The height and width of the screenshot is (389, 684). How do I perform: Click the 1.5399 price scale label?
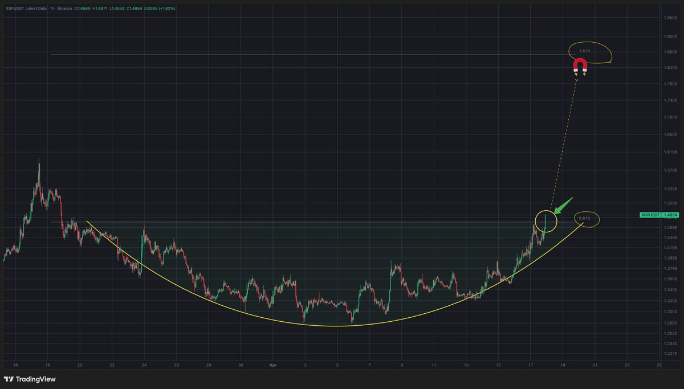click(x=670, y=189)
